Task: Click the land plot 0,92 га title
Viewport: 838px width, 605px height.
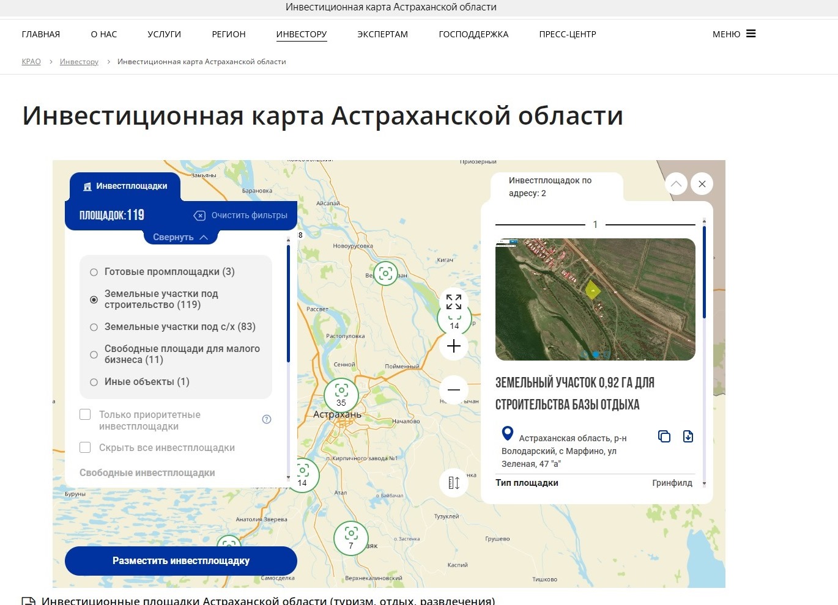Action: (575, 394)
